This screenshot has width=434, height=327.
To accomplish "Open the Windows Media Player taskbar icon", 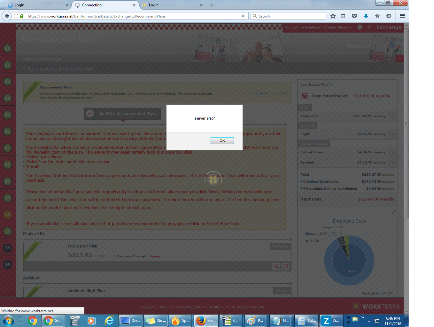I will pos(91,321).
